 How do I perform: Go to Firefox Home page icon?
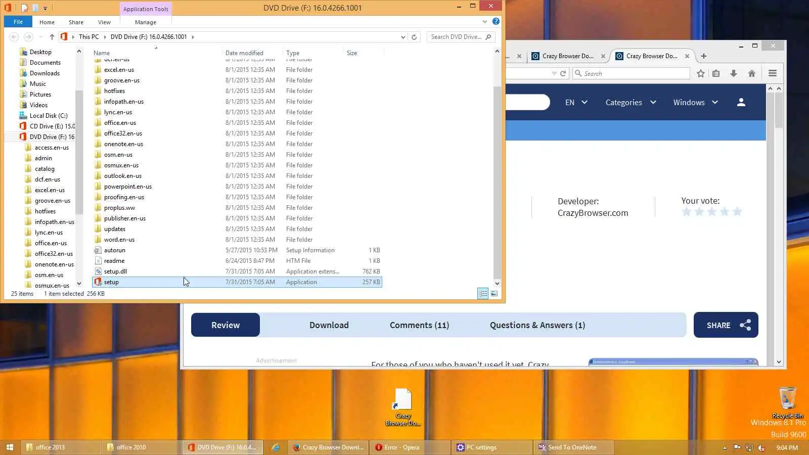tap(752, 73)
